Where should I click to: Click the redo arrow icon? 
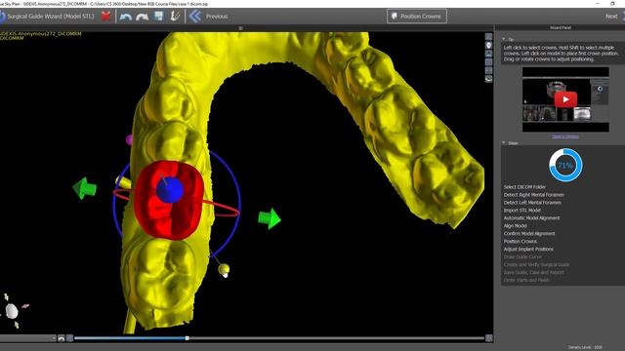(x=142, y=17)
